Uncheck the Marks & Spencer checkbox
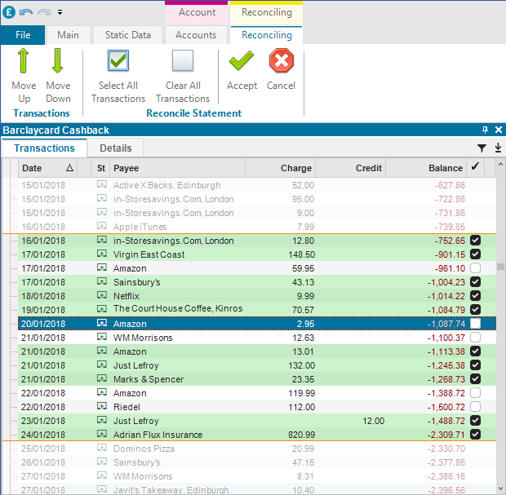Viewport: 506px width, 495px height. click(475, 379)
